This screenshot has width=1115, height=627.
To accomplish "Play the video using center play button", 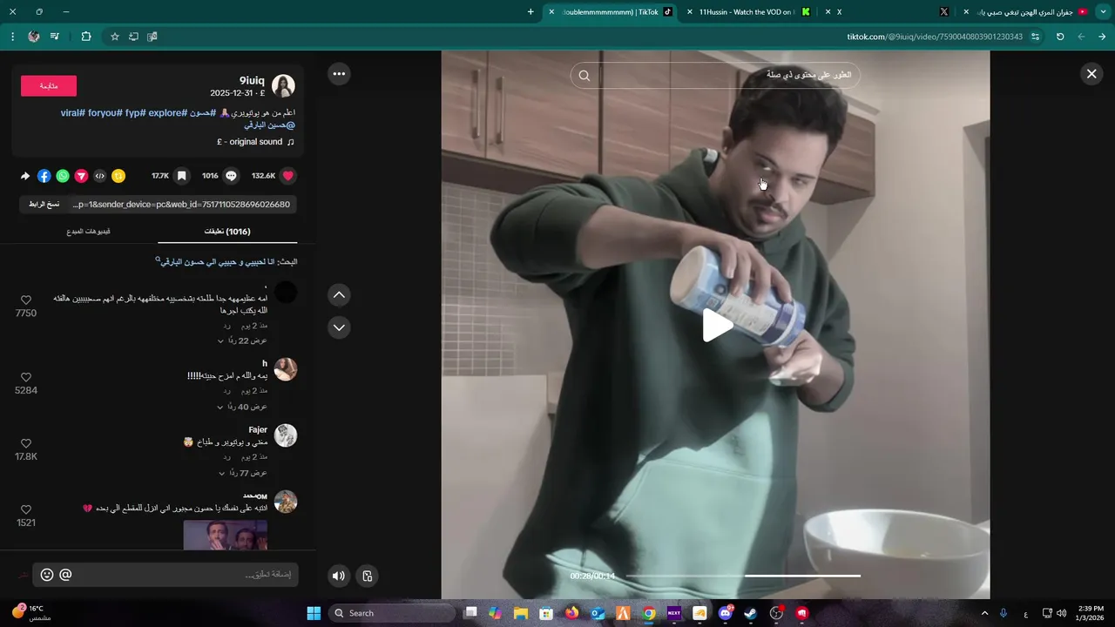I will tap(716, 326).
